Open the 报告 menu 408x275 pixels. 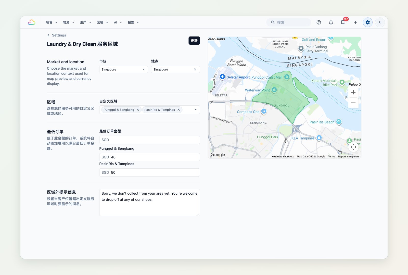(x=133, y=22)
